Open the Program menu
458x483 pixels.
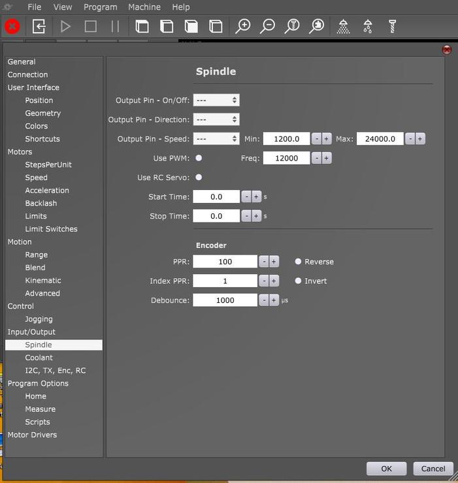100,7
